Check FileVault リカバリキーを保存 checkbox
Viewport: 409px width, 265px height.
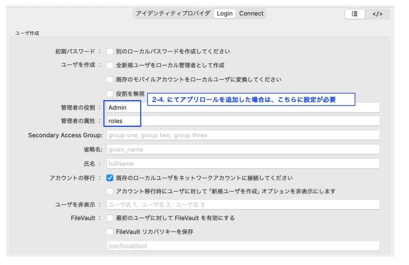tap(110, 231)
